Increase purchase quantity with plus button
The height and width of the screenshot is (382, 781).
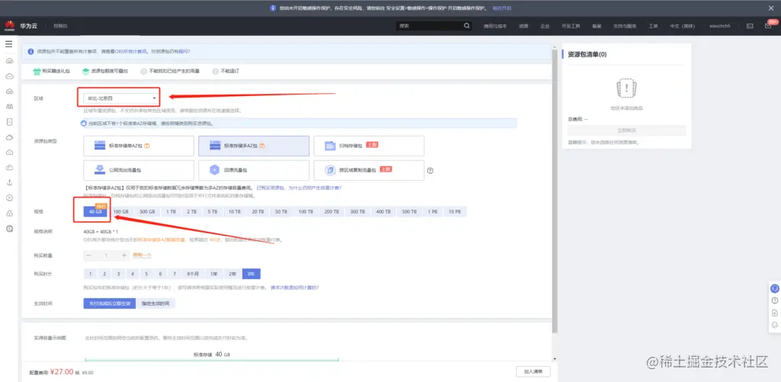coord(124,255)
